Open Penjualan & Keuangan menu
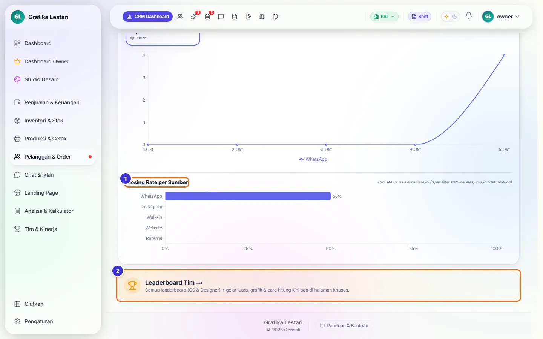This screenshot has width=543, height=339. [x=53, y=102]
